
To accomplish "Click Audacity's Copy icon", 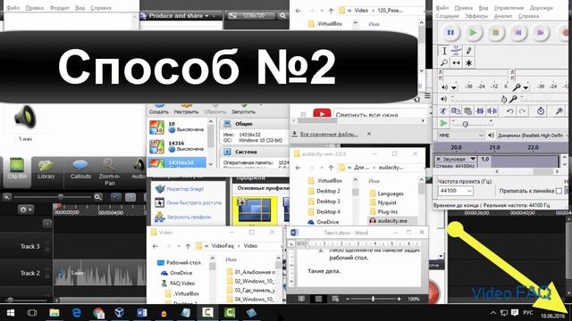I will [x=456, y=111].
